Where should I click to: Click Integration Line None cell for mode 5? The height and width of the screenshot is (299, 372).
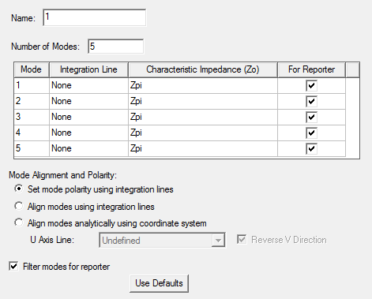88,148
